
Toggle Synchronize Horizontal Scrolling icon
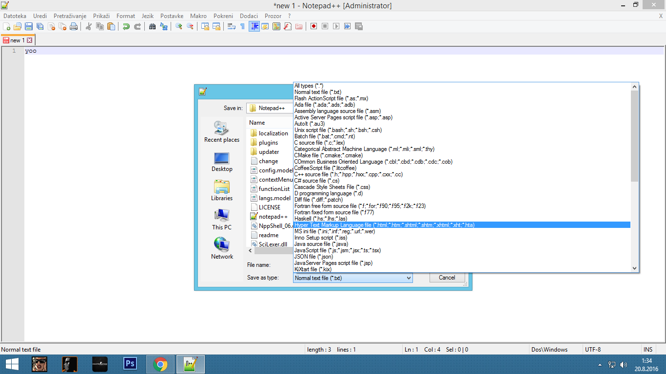[x=216, y=26]
